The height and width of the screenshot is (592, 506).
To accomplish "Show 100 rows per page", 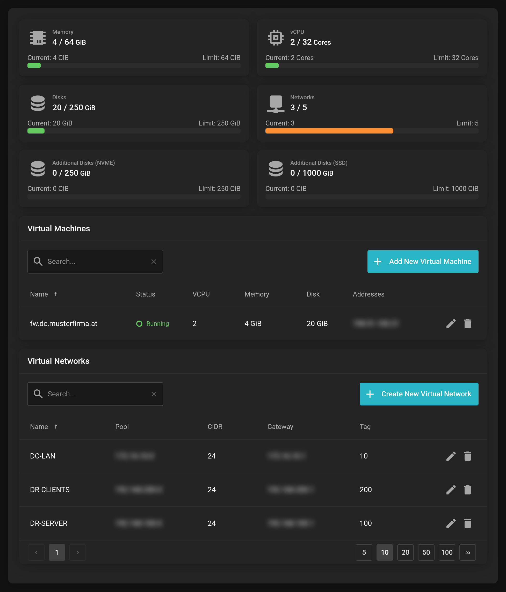I will pyautogui.click(x=447, y=553).
